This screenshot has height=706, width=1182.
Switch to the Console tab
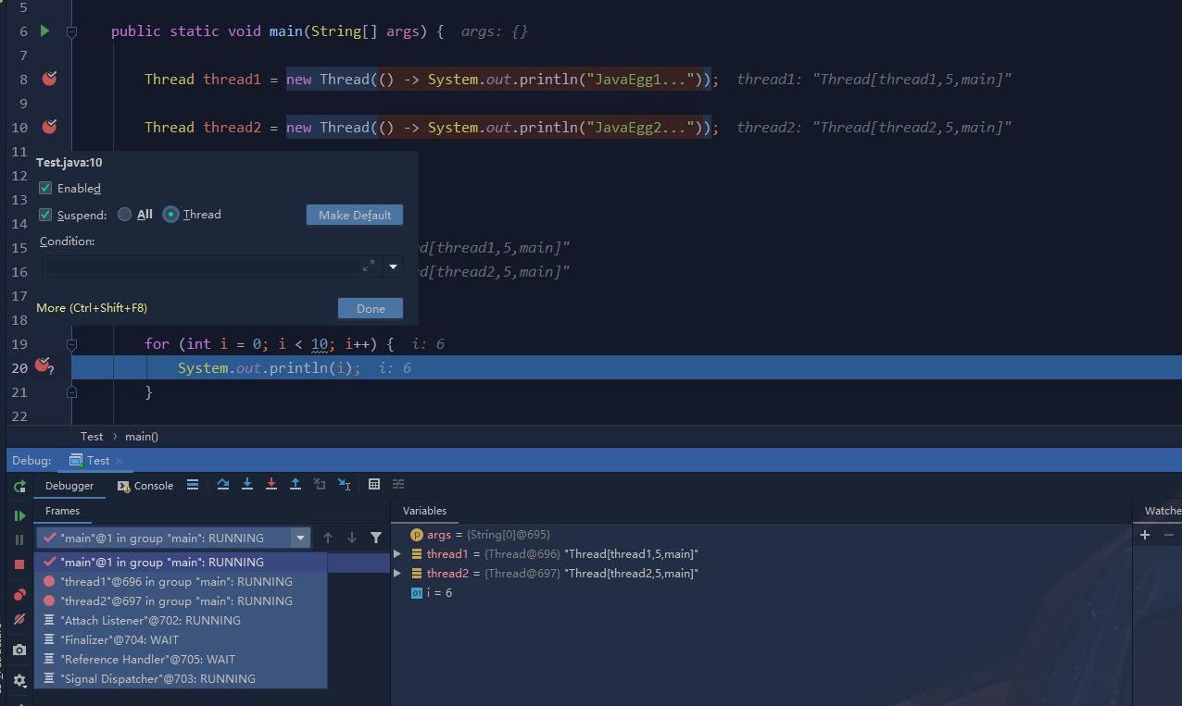pyautogui.click(x=145, y=486)
